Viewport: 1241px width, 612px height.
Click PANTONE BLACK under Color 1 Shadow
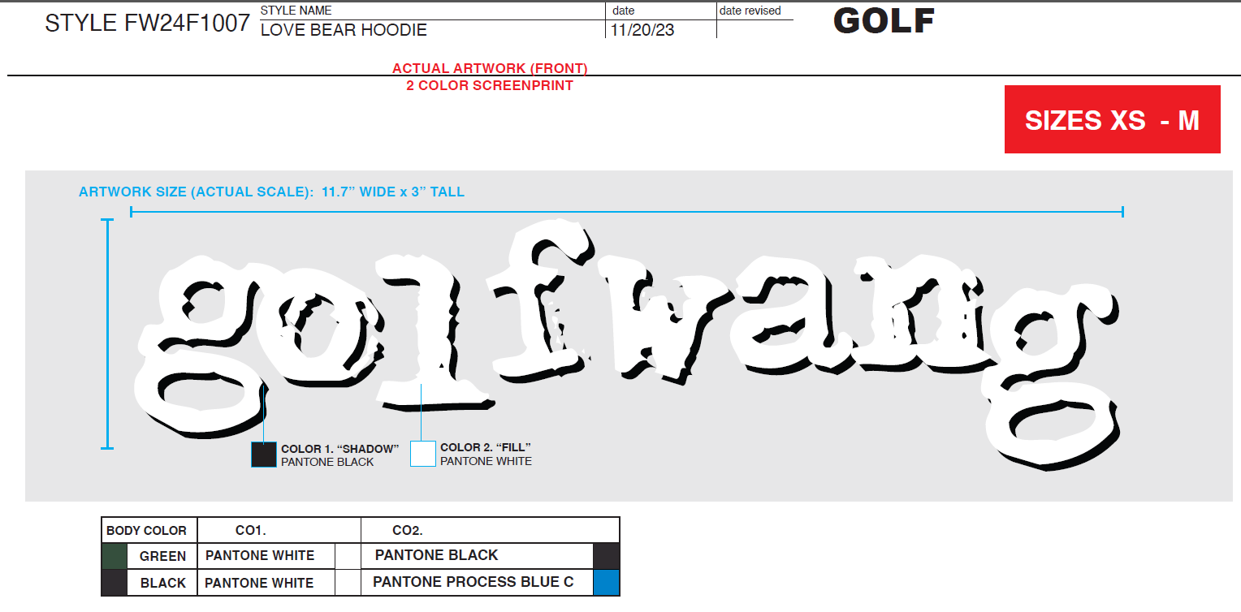coord(327,462)
